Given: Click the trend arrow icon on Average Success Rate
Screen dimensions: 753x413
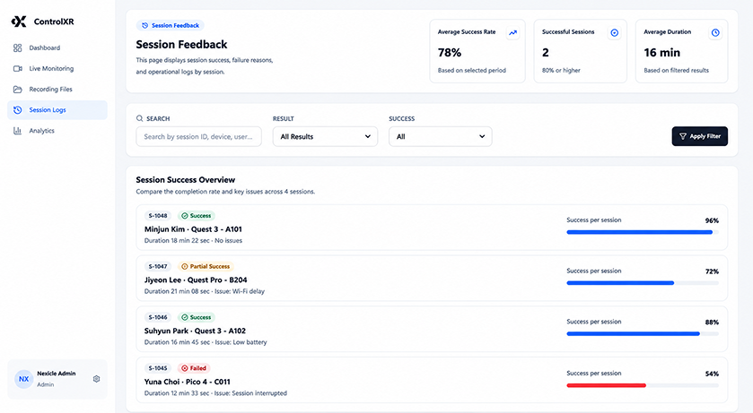Looking at the screenshot, I should tap(512, 32).
